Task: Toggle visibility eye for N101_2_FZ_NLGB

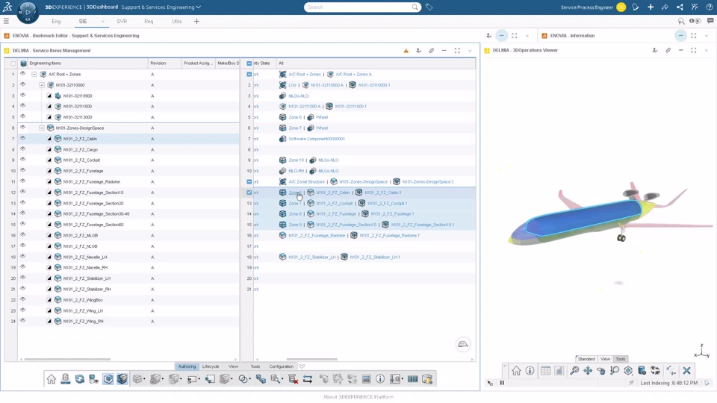Action: coord(22,246)
